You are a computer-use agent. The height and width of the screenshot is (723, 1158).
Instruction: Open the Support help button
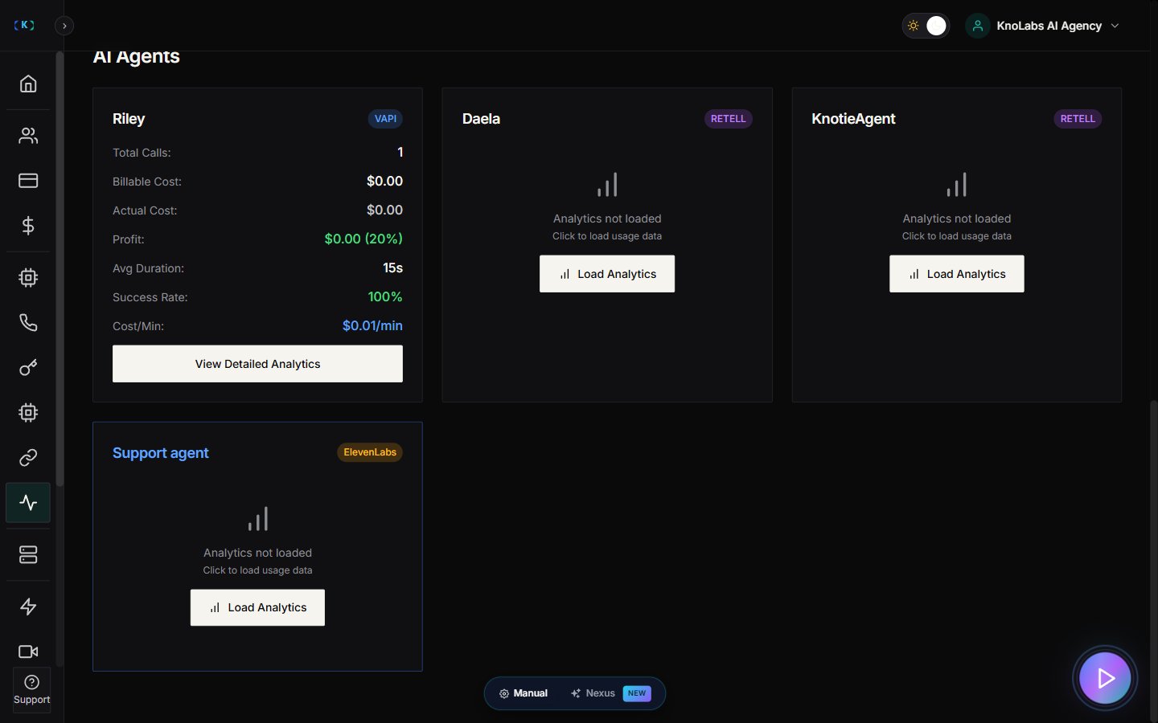point(32,690)
